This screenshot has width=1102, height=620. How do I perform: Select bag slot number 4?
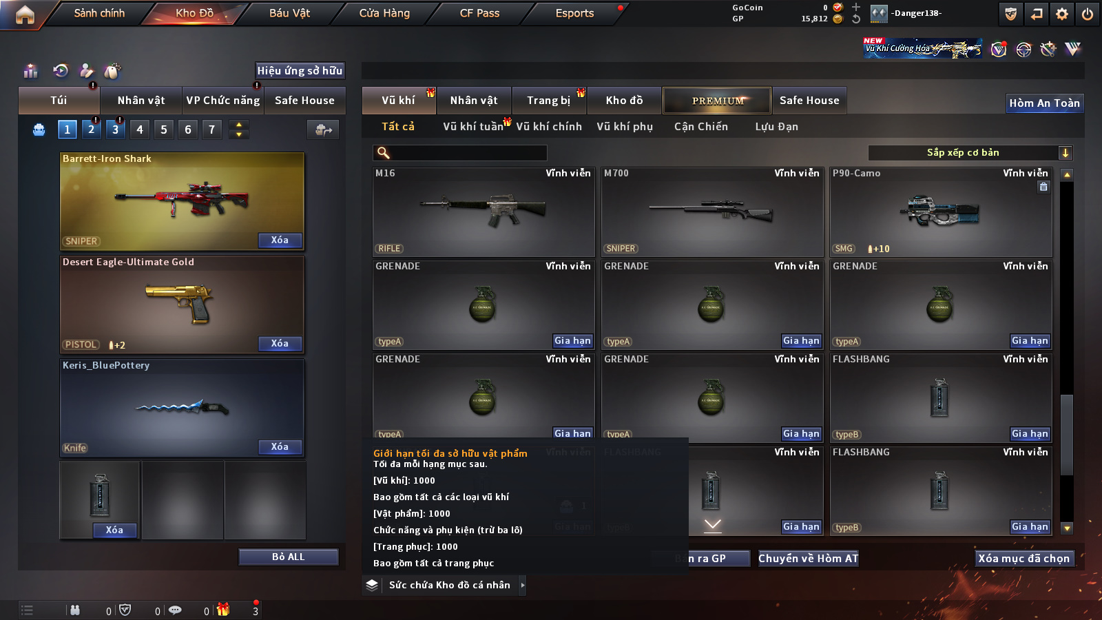(x=140, y=130)
